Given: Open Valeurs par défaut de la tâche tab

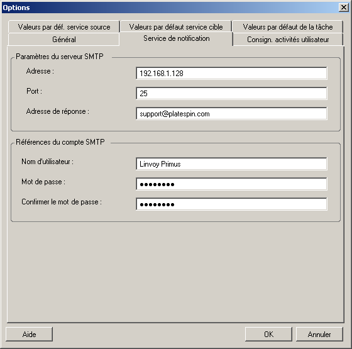Looking at the screenshot, I should 288,27.
